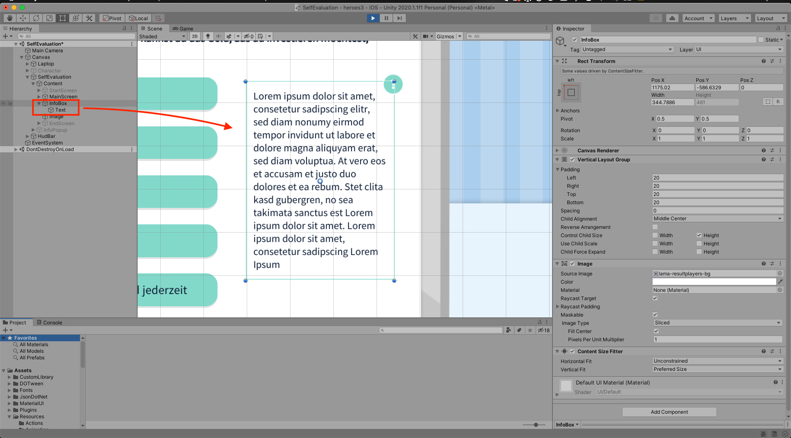Select the Rotate tool
The height and width of the screenshot is (438, 791).
point(36,18)
